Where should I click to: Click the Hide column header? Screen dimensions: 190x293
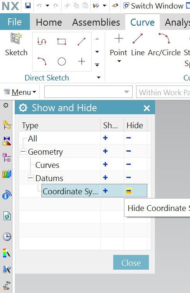[x=135, y=125]
